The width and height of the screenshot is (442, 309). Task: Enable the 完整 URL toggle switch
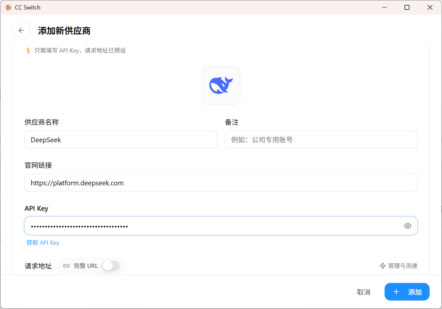coord(111,266)
